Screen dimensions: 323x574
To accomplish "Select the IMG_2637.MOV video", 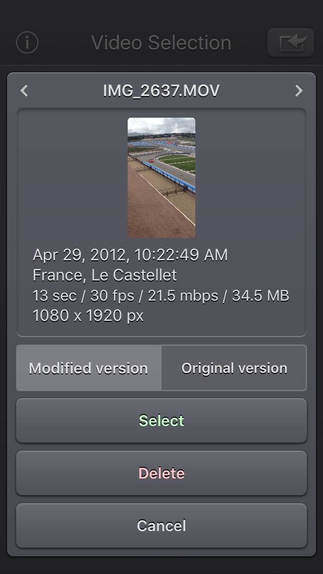I will click(161, 420).
